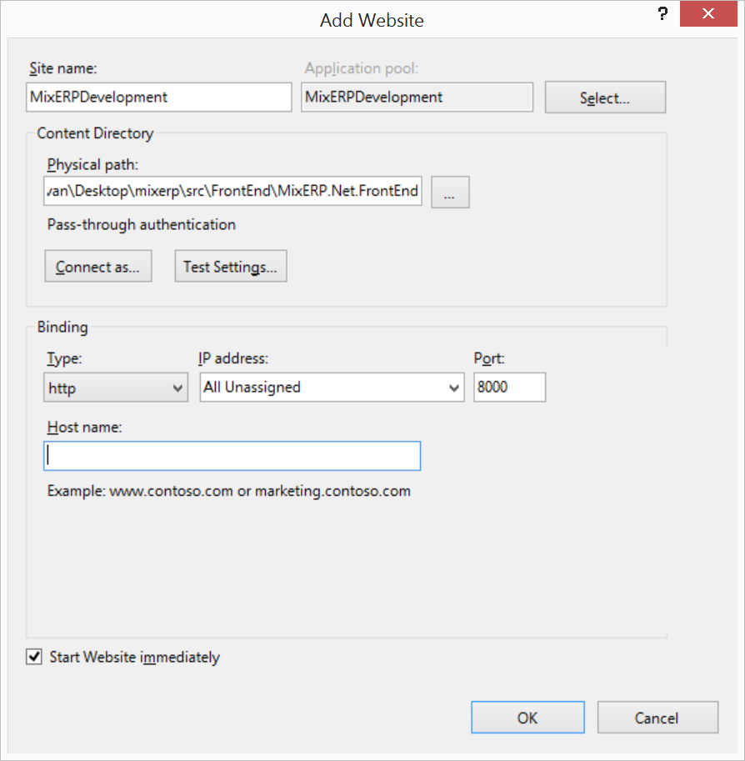Click the Site name label
Viewport: 745px width, 761px height.
63,68
